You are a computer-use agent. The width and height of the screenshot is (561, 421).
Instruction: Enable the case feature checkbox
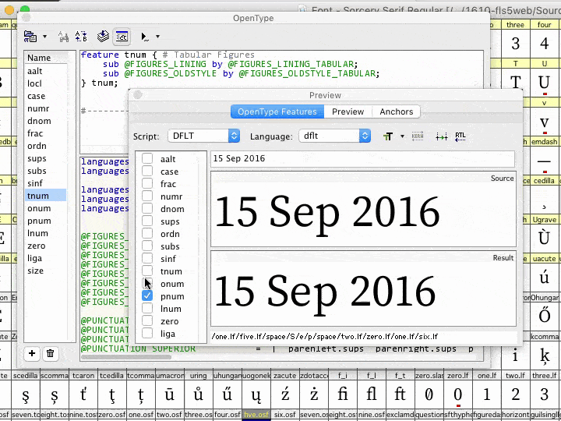(147, 171)
